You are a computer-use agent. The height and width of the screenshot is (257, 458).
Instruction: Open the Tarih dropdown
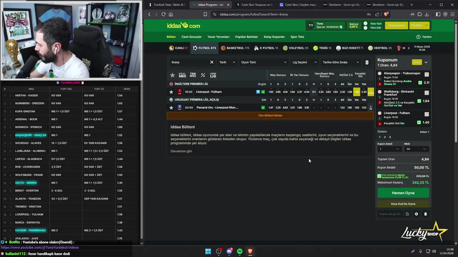coord(227,62)
